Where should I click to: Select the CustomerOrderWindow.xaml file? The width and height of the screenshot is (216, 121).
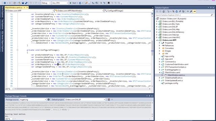[x=177, y=64]
